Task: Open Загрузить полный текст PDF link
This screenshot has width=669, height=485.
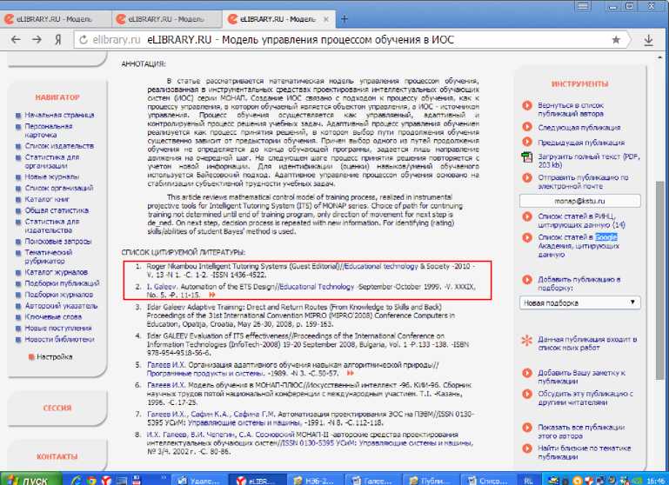Action: click(589, 161)
